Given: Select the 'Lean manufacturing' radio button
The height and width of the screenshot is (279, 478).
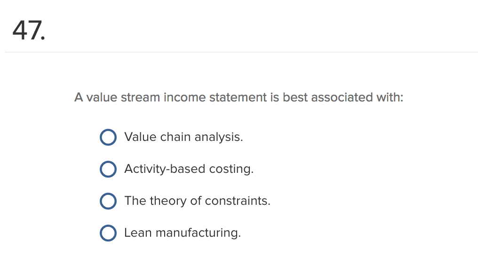Looking at the screenshot, I should coord(108,233).
